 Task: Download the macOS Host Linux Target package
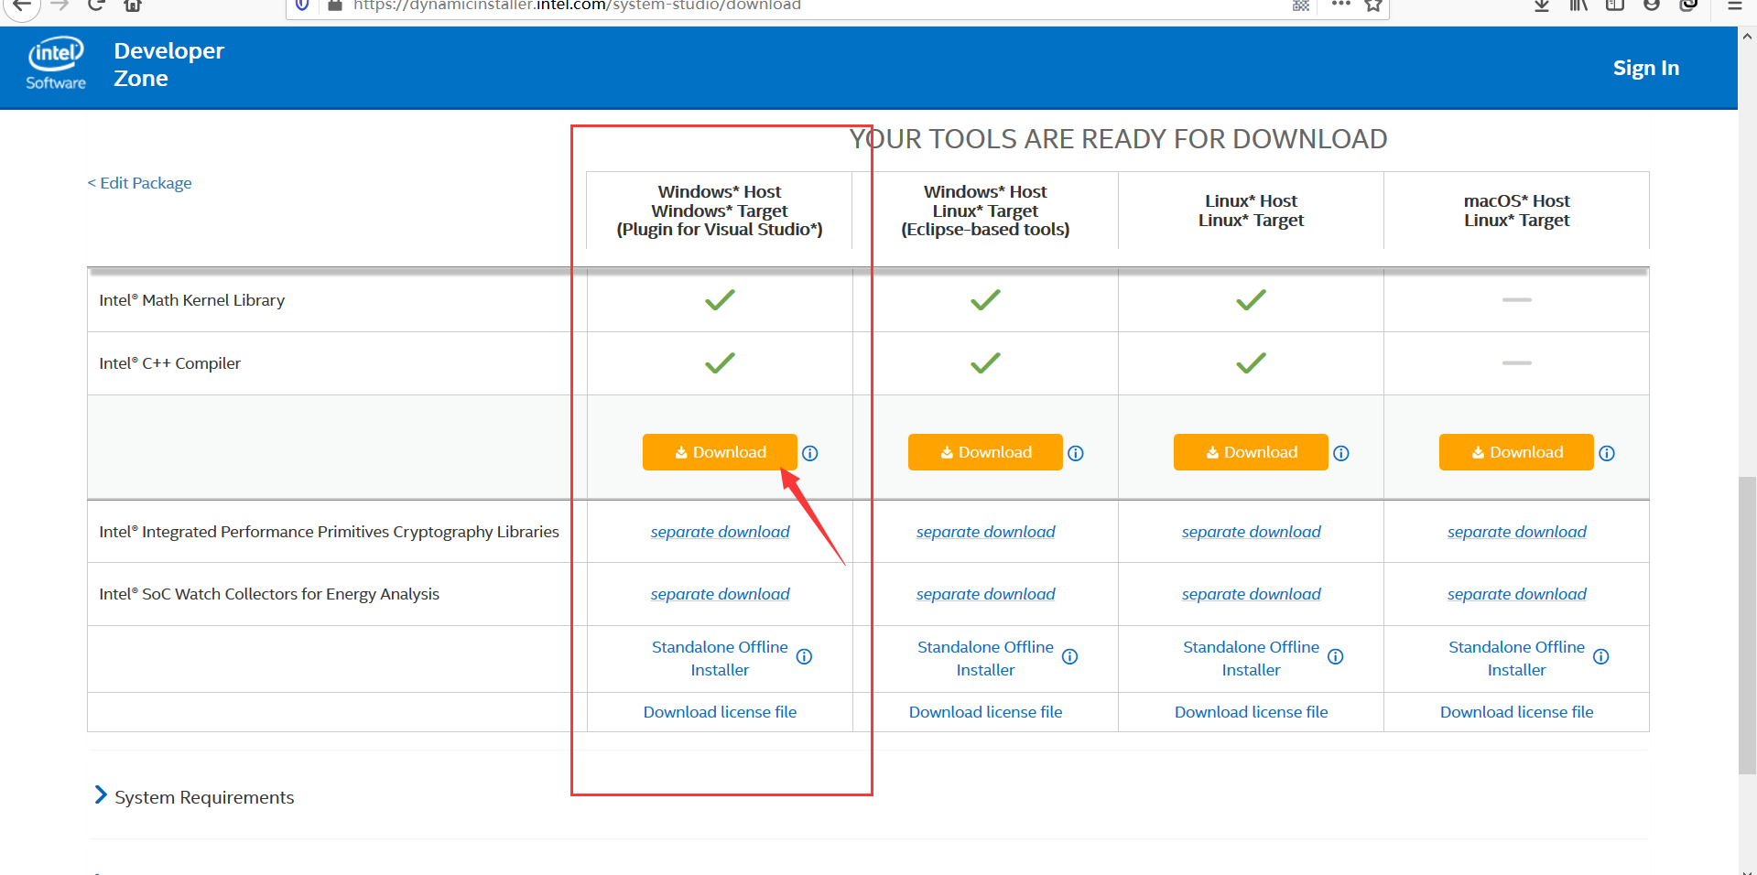tap(1516, 452)
